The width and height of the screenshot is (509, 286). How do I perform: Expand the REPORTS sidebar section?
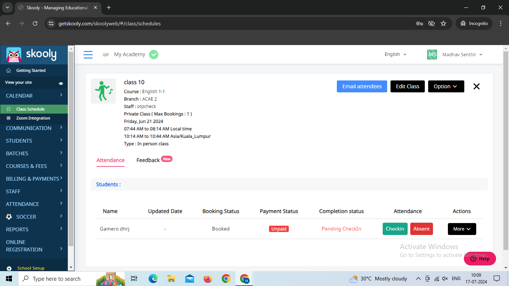click(x=34, y=229)
